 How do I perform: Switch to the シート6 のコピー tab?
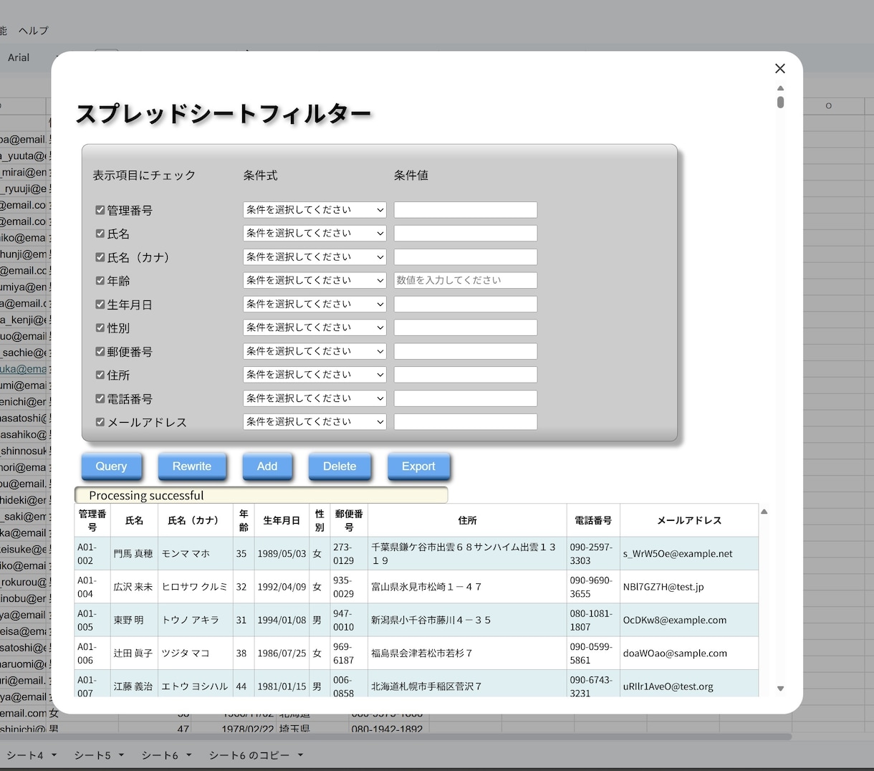click(x=249, y=755)
